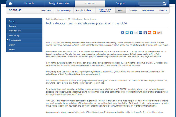176x117 pixels.
Task: Open Events in the Press sidebar
Action: tap(24, 45)
